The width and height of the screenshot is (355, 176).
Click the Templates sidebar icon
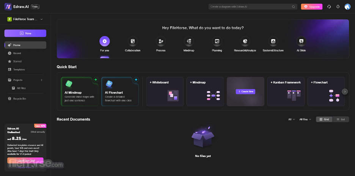pyautogui.click(x=9, y=69)
